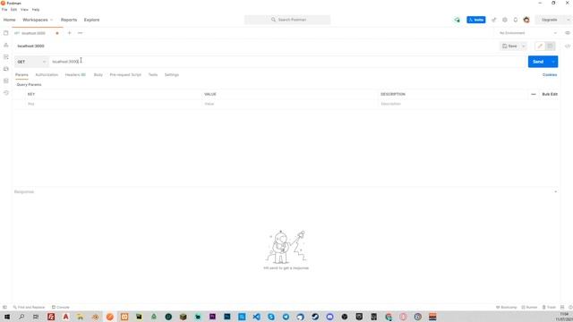Toggle sidebar icon in the status bar
The image size is (573, 322).
(4, 307)
